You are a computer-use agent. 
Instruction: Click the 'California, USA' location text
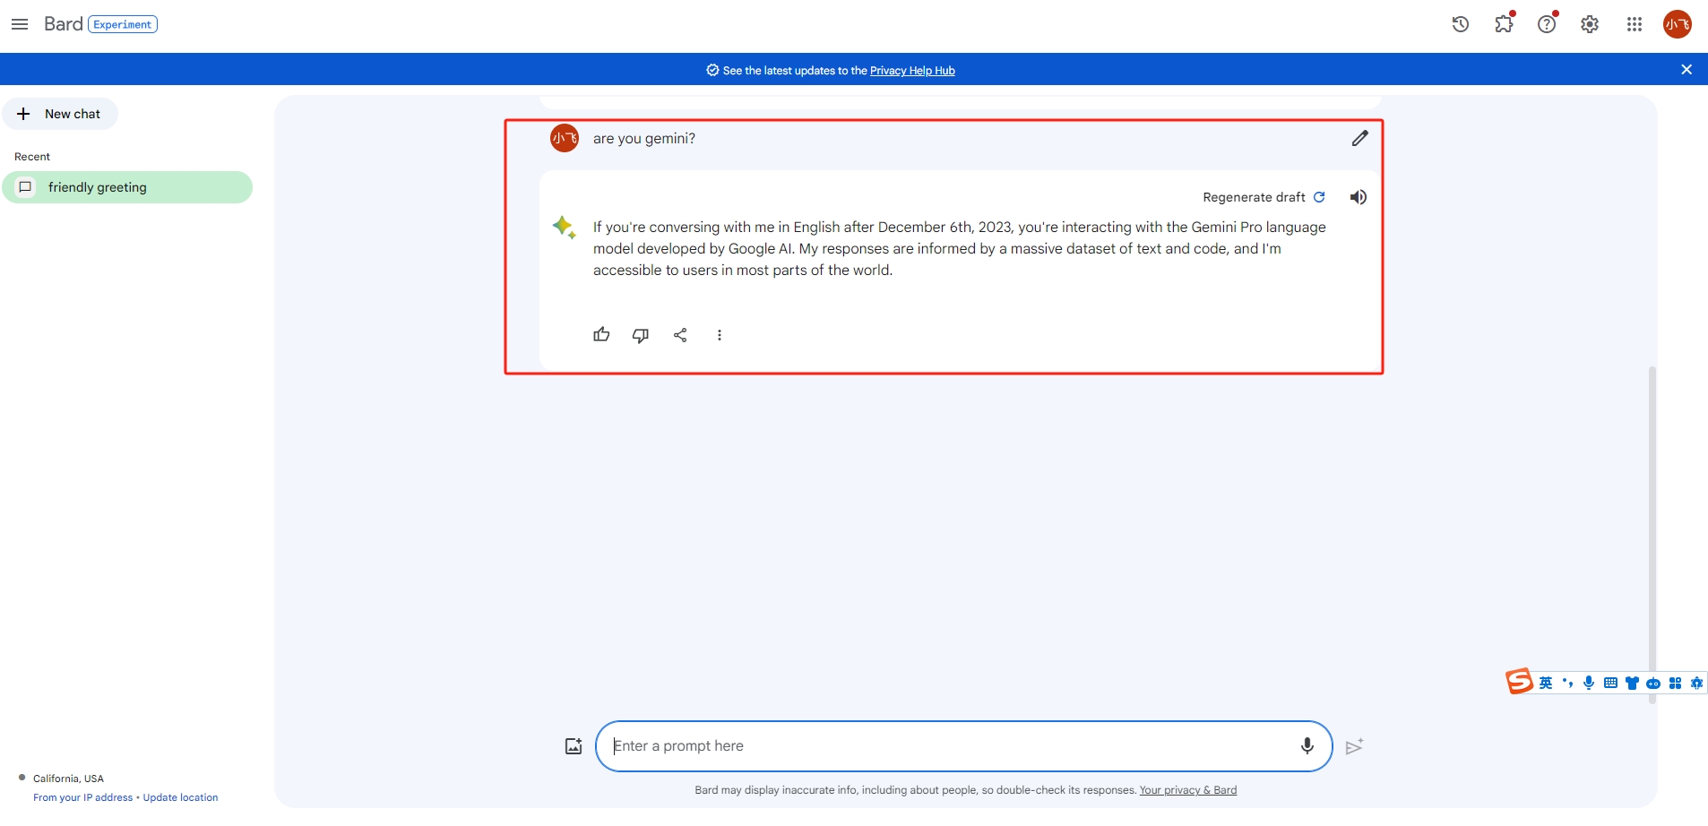pos(68,779)
